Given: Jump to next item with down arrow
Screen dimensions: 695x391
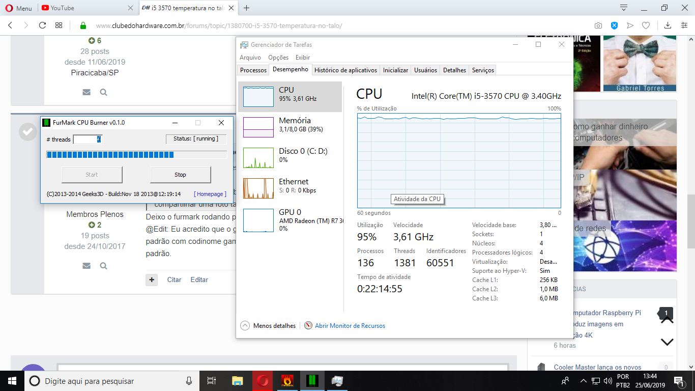Looking at the screenshot, I should 667,342.
